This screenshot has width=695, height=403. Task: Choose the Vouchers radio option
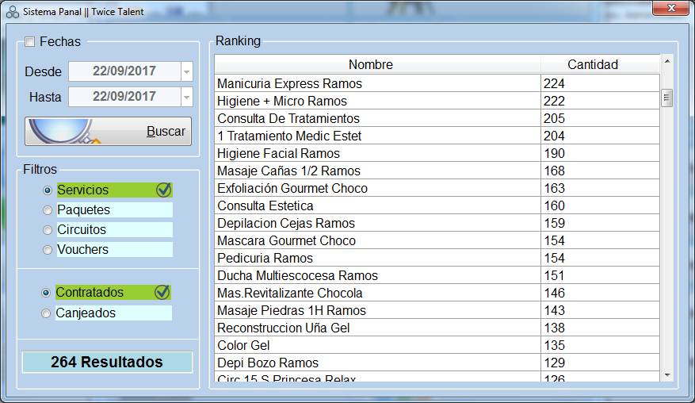[x=48, y=250]
